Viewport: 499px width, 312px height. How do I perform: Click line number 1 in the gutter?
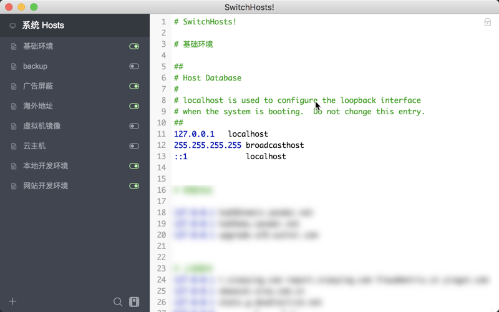[163, 22]
